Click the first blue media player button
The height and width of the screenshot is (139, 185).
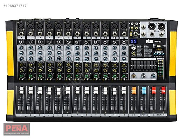click(155, 54)
